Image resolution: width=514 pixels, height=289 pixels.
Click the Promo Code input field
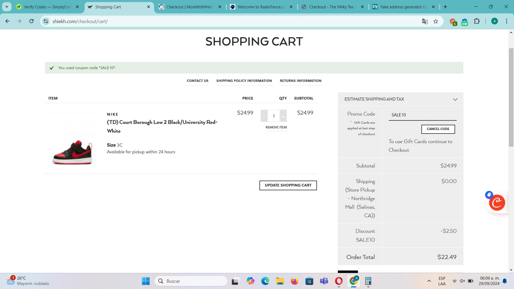click(423, 115)
